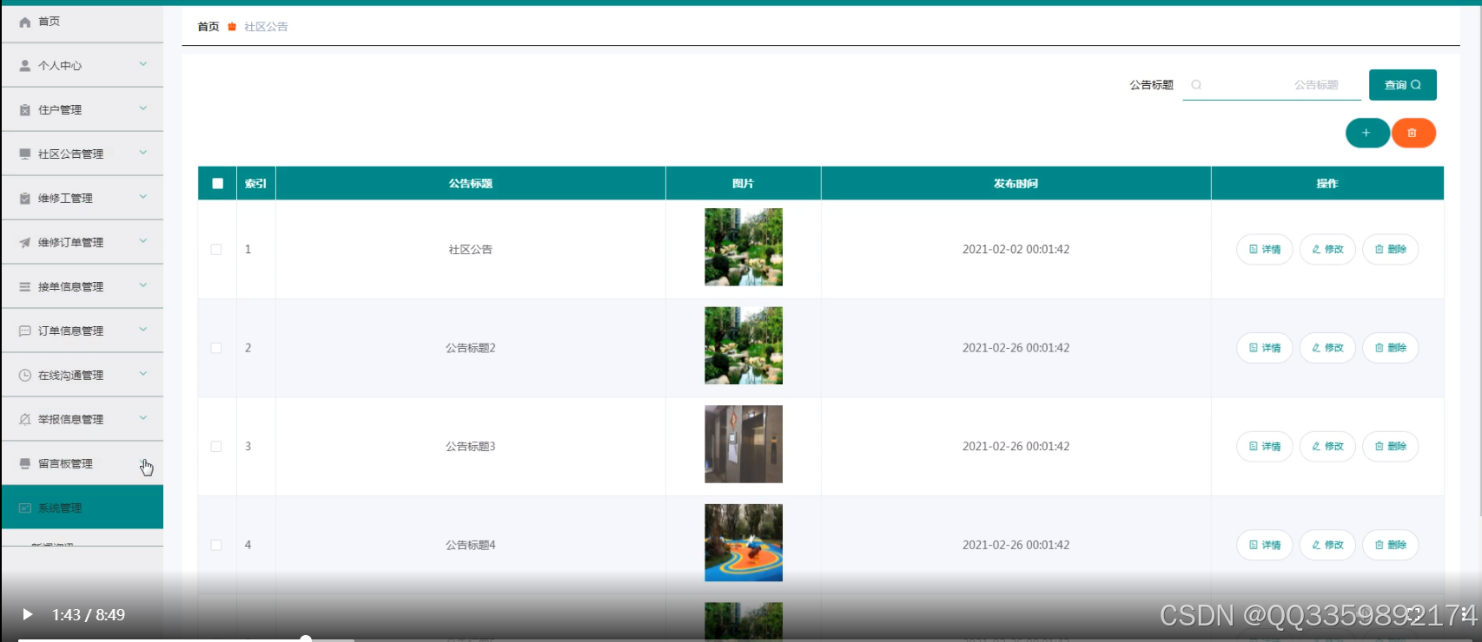Click the paper-plane icon for 维修订单管理
The image size is (1482, 642).
(25, 243)
